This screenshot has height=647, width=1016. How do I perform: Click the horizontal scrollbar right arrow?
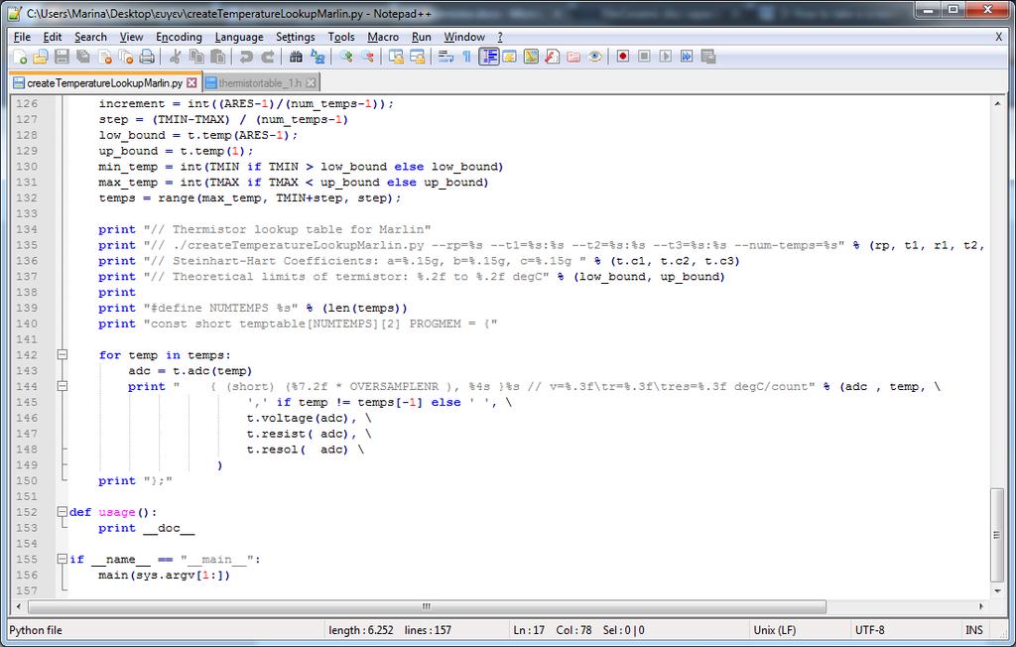pos(981,606)
